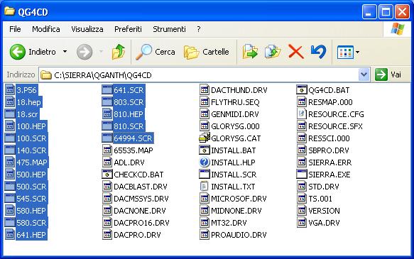Screen dimensions: 414x259
Task: Select the INSTALL.HLP help file
Action: 227,162
